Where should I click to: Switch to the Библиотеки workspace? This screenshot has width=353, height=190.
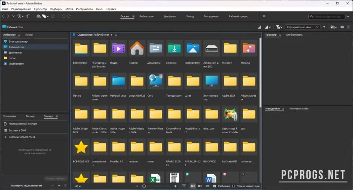click(x=146, y=16)
